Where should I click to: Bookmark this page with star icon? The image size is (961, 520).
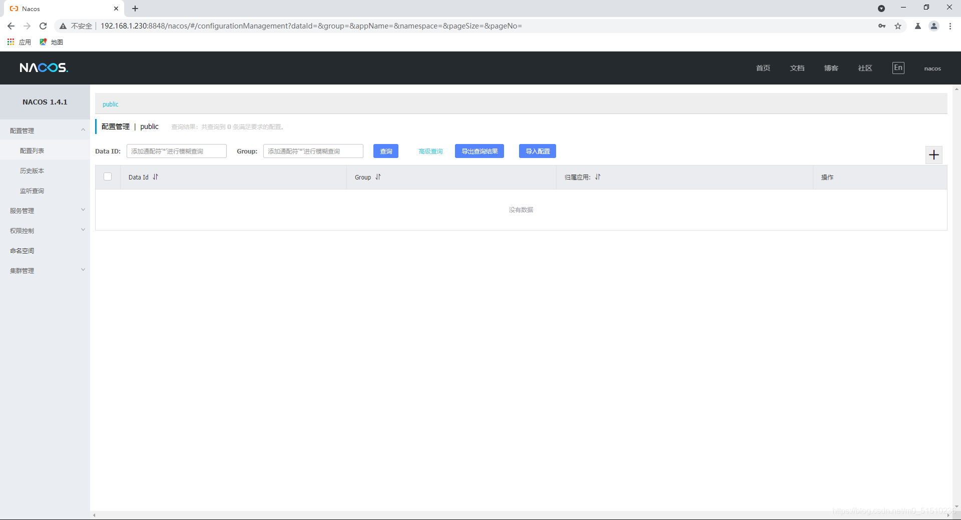click(898, 26)
